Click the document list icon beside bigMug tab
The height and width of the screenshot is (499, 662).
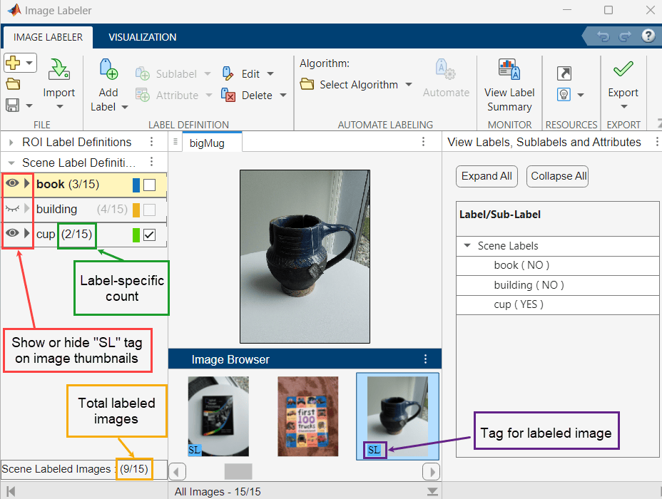click(175, 142)
